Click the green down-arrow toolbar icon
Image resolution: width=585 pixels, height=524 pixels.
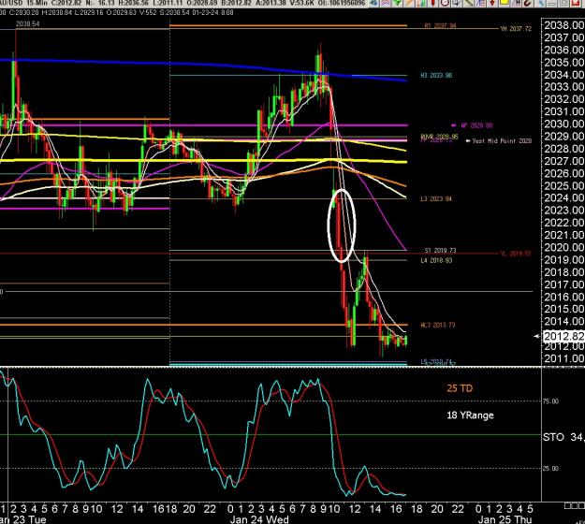coord(398,3)
